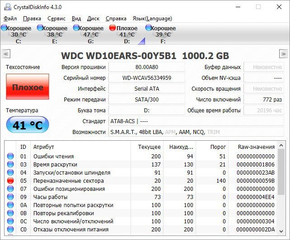The image size is (290, 240).
Task: Click status circle for C0 Отказы отключения питания
Action: coord(10,229)
